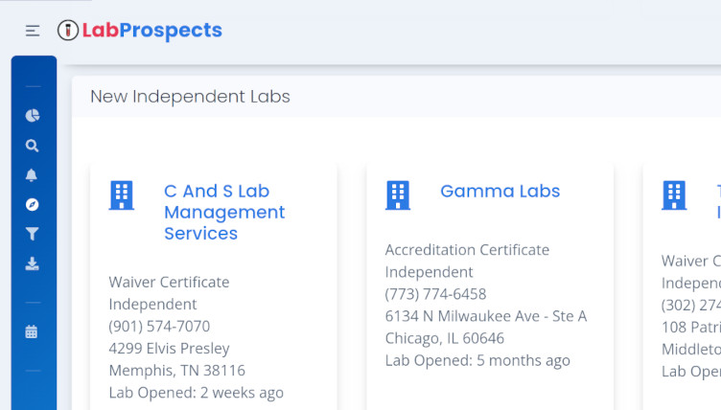The height and width of the screenshot is (410, 721).
Task: Select the (901) 574-7070 phone number
Action: pyautogui.click(x=159, y=327)
